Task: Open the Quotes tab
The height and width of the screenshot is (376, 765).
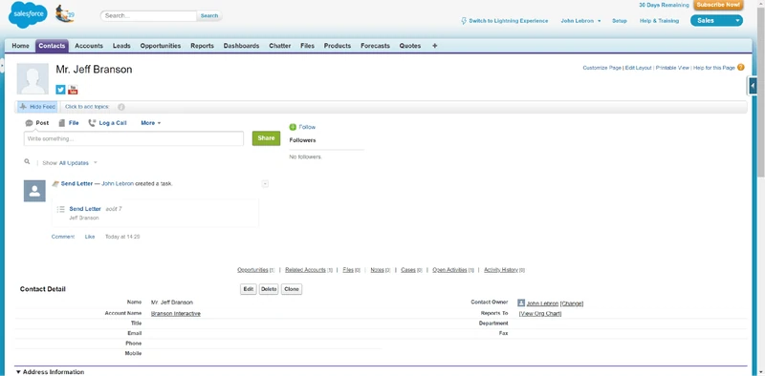Action: (410, 46)
